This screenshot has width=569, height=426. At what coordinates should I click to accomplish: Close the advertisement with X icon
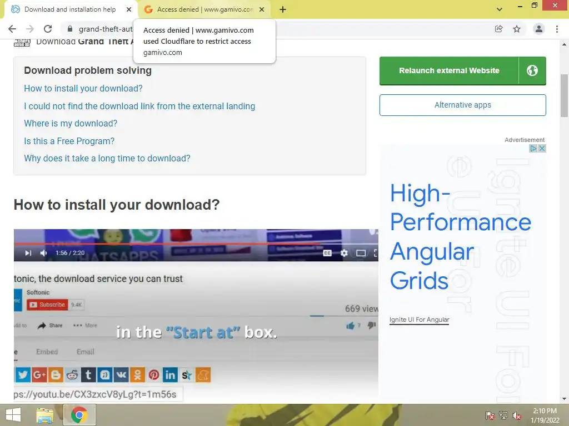tap(542, 148)
